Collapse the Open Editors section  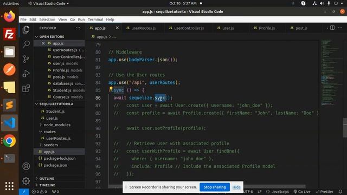coord(52,37)
